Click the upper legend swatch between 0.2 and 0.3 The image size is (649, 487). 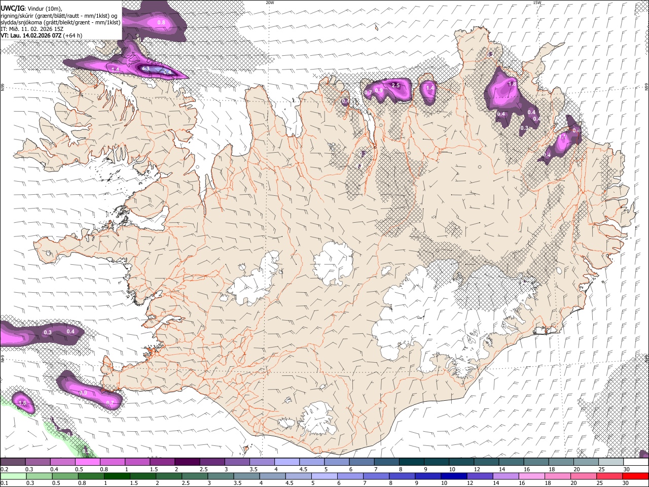click(13, 462)
